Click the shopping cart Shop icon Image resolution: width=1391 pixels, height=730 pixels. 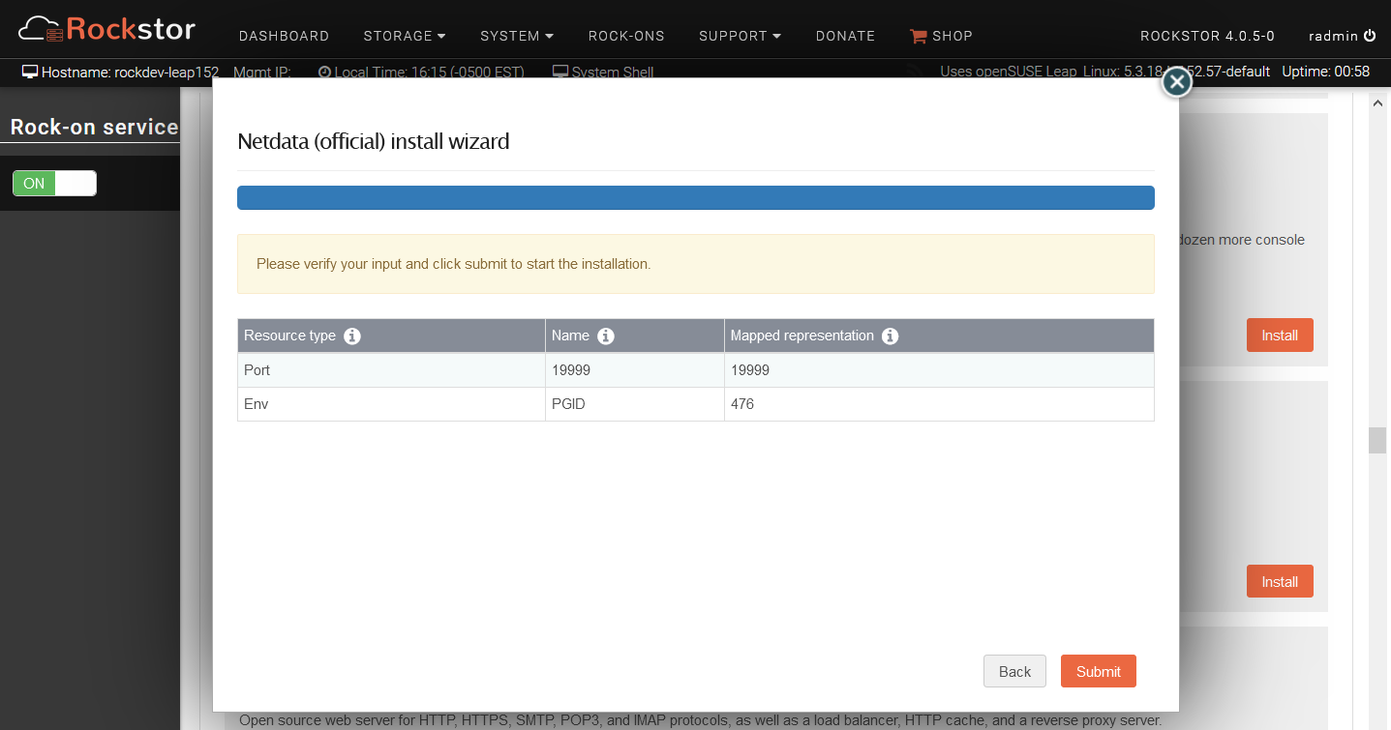(x=918, y=36)
